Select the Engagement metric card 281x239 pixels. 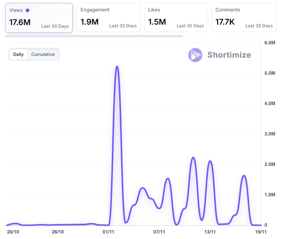[108, 18]
